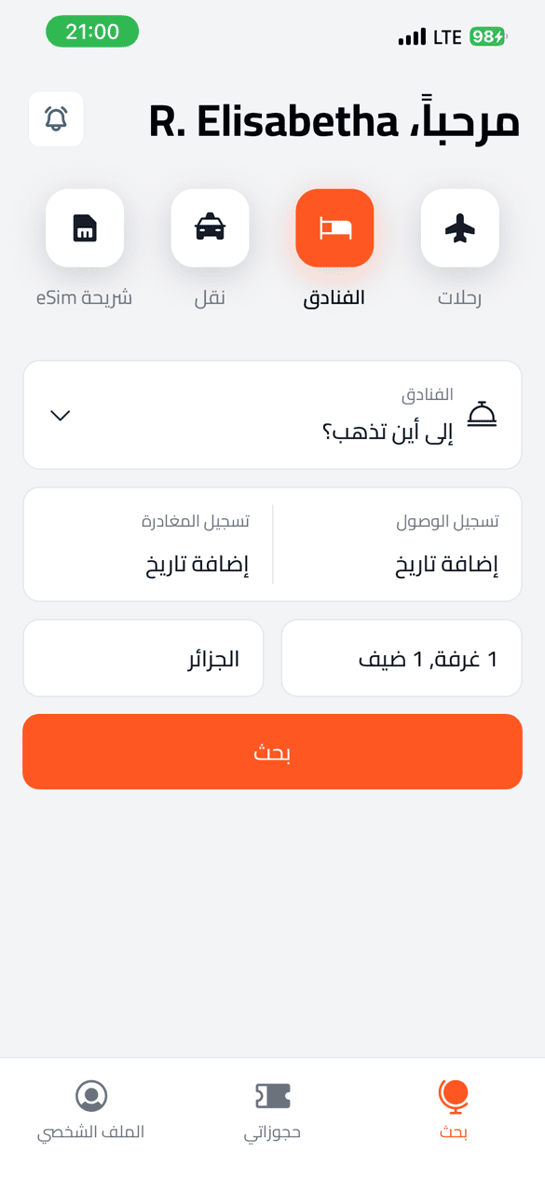Screen dimensions: 545x1180
Task: Tap the hotel bed icon for الفنادق
Action: (x=334, y=227)
